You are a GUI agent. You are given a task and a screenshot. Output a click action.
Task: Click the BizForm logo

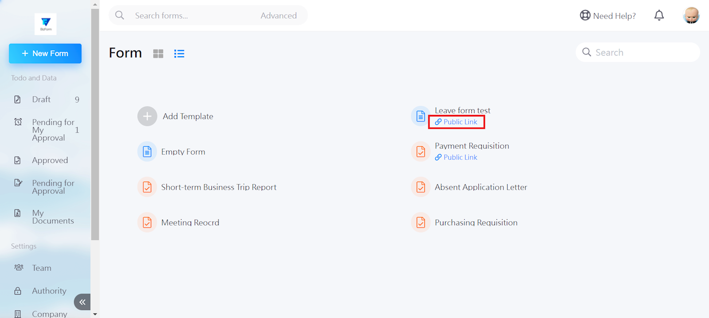[46, 23]
